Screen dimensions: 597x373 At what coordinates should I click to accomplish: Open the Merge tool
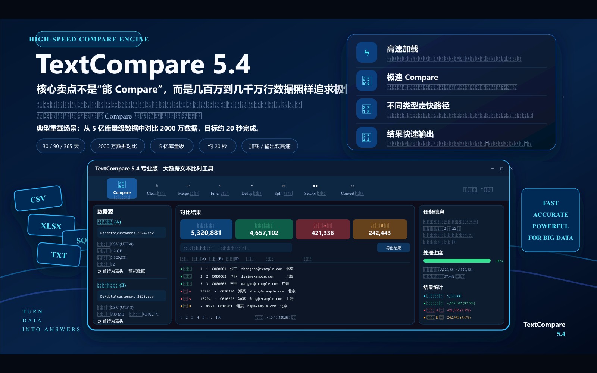[x=188, y=190]
